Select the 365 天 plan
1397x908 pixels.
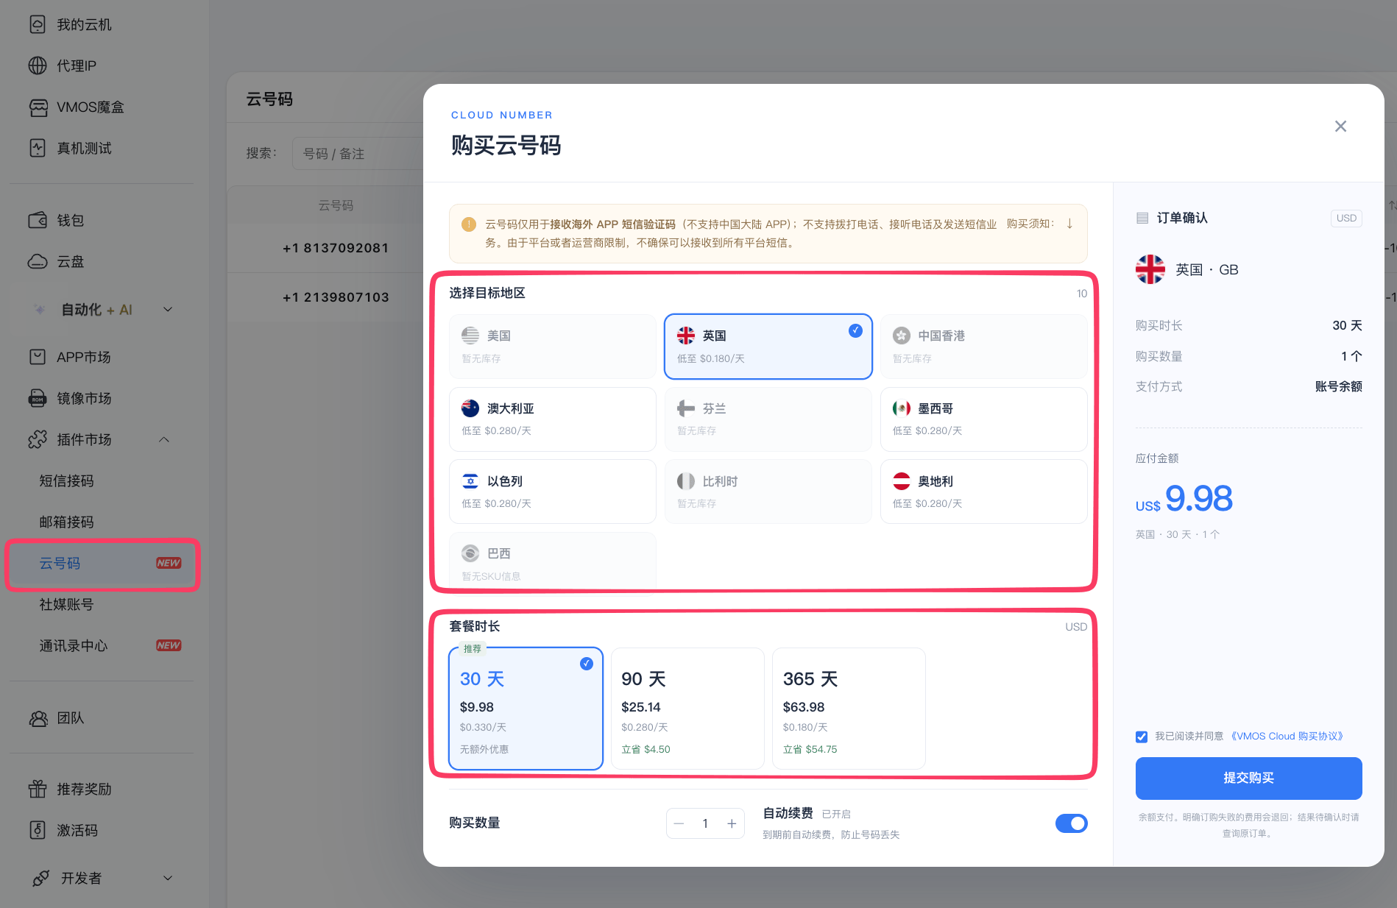pyautogui.click(x=849, y=709)
